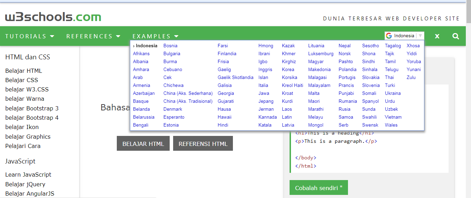Open belajar Ikon sidebar link
471x198 pixels.
point(22,127)
